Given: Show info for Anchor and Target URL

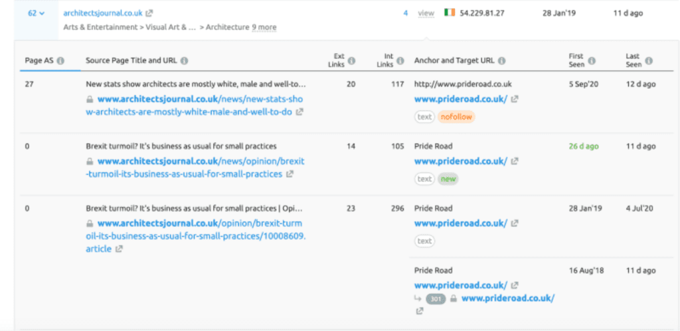Looking at the screenshot, I should click(502, 60).
